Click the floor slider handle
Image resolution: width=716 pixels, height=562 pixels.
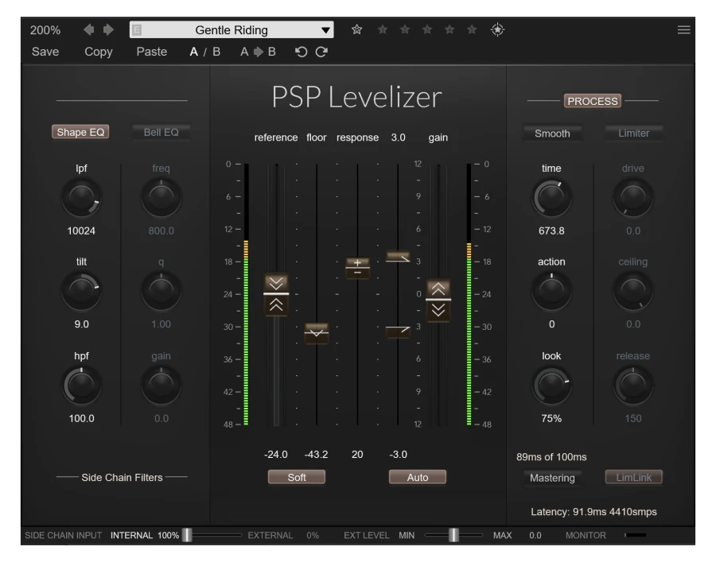[x=317, y=333]
